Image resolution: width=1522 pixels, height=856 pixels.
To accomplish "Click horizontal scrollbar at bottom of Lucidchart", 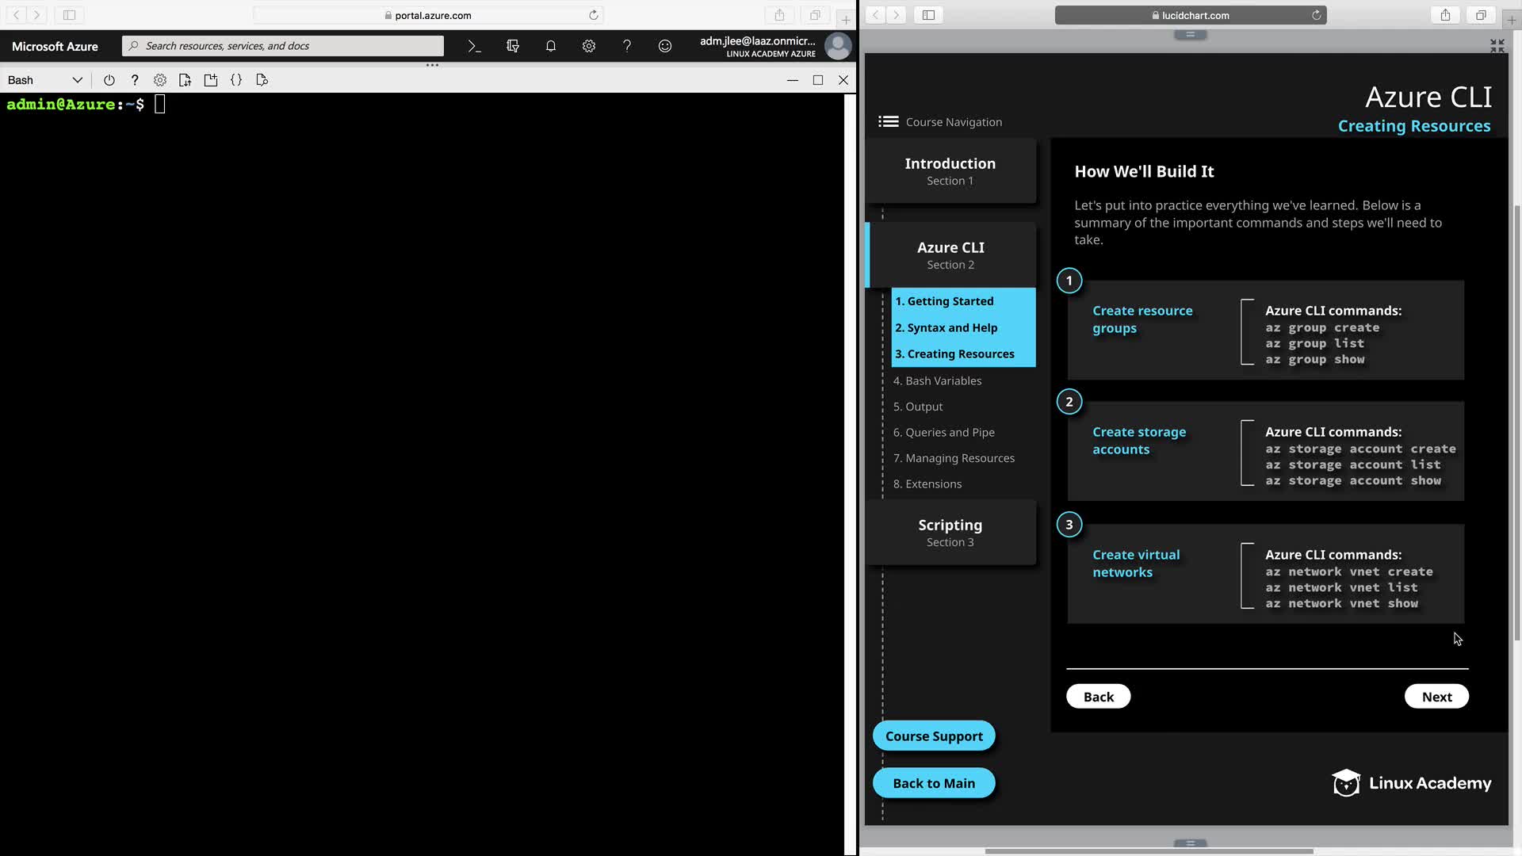I will pyautogui.click(x=1149, y=851).
